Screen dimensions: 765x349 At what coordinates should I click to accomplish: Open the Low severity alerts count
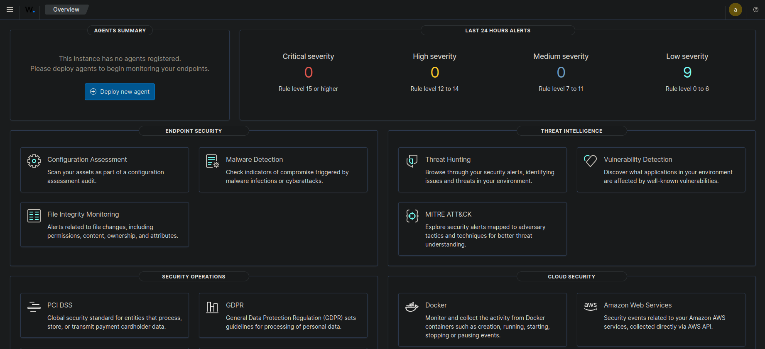pos(687,73)
